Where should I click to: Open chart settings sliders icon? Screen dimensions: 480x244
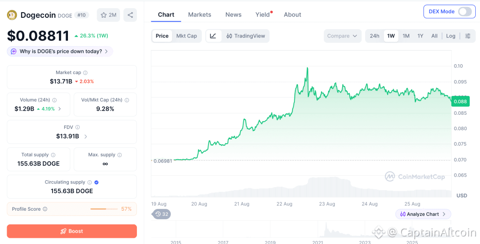click(x=468, y=36)
